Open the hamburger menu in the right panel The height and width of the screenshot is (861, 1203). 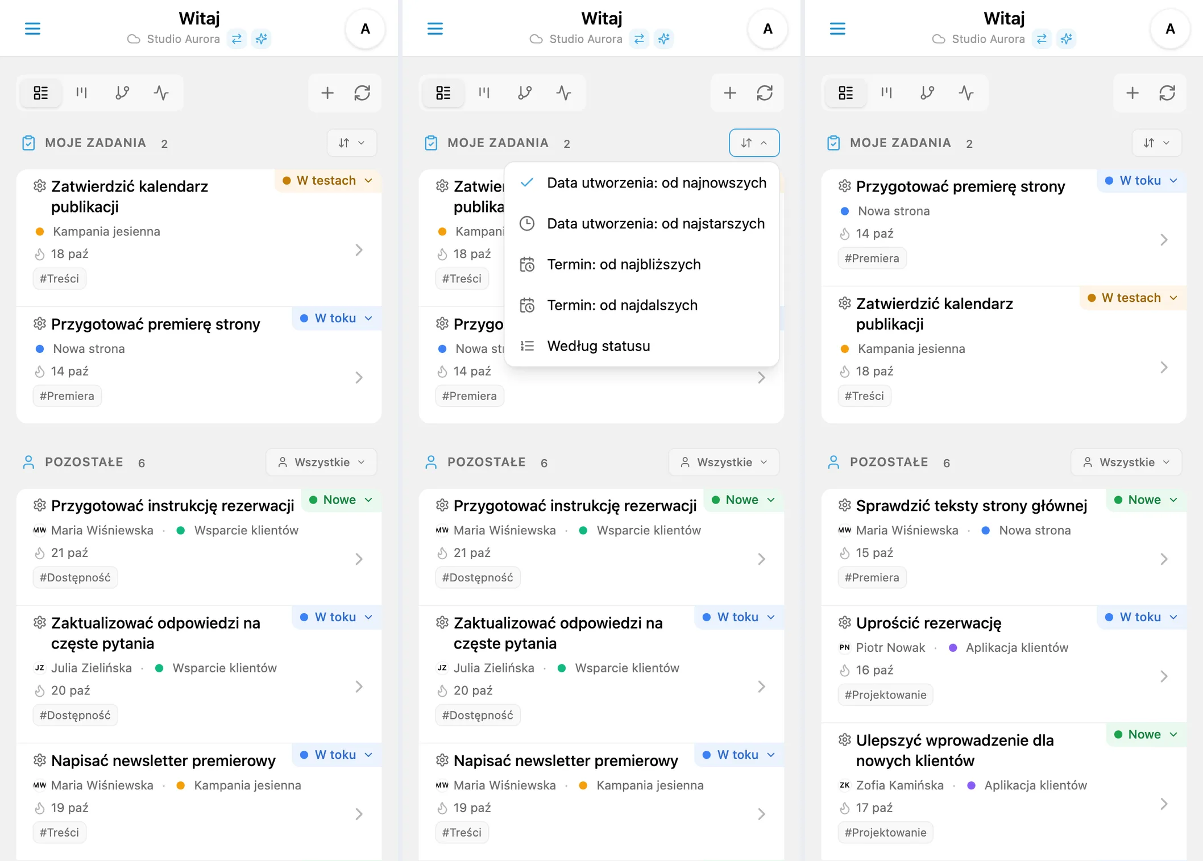pyautogui.click(x=837, y=28)
